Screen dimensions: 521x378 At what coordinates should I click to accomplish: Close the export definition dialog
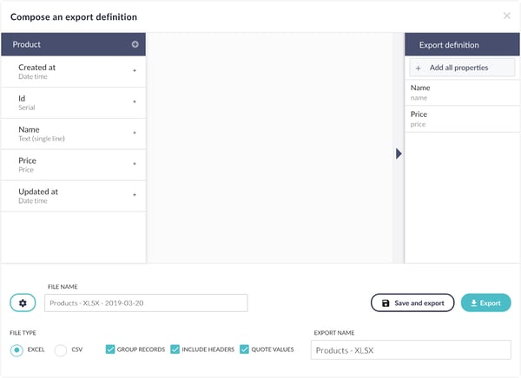[x=507, y=16]
